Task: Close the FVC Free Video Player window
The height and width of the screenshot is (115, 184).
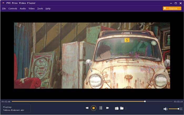Action: (x=181, y=3)
